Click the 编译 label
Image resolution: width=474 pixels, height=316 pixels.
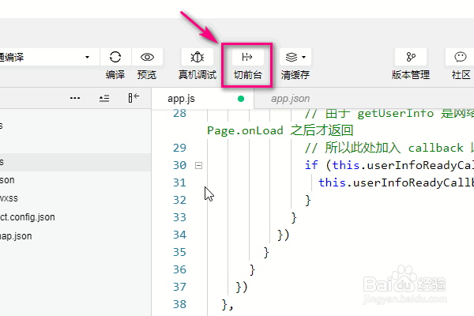coord(115,75)
